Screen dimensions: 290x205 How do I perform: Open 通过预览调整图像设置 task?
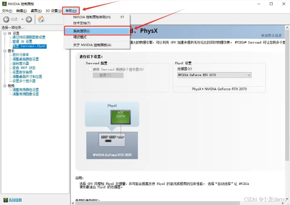click(x=29, y=37)
